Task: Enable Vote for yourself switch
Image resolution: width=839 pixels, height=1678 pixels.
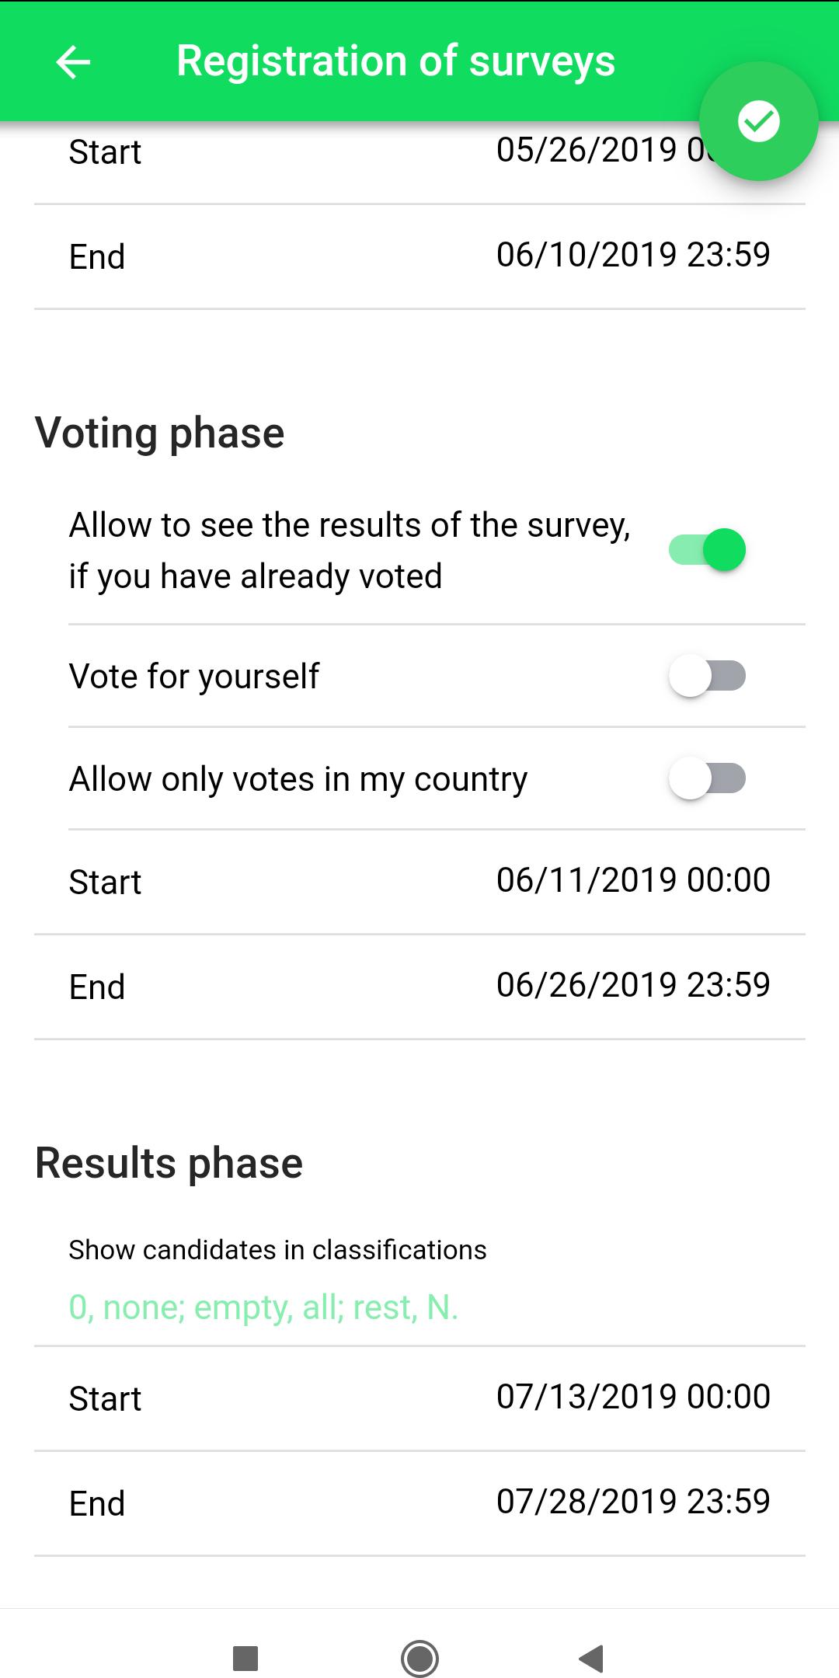Action: click(707, 676)
